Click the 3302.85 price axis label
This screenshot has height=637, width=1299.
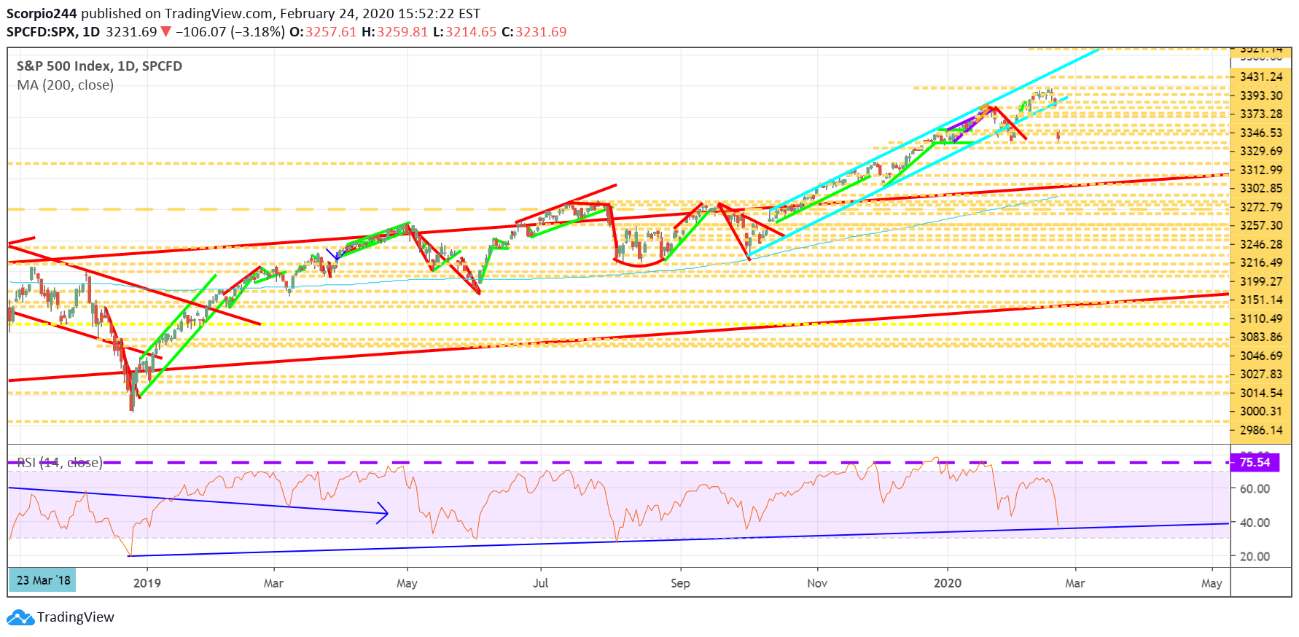coord(1261,188)
